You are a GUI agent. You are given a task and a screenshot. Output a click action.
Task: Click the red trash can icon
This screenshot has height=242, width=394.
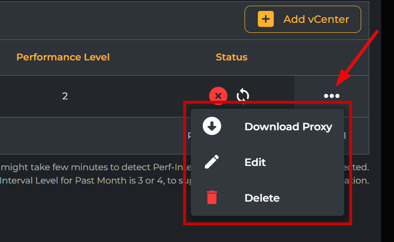tap(212, 197)
